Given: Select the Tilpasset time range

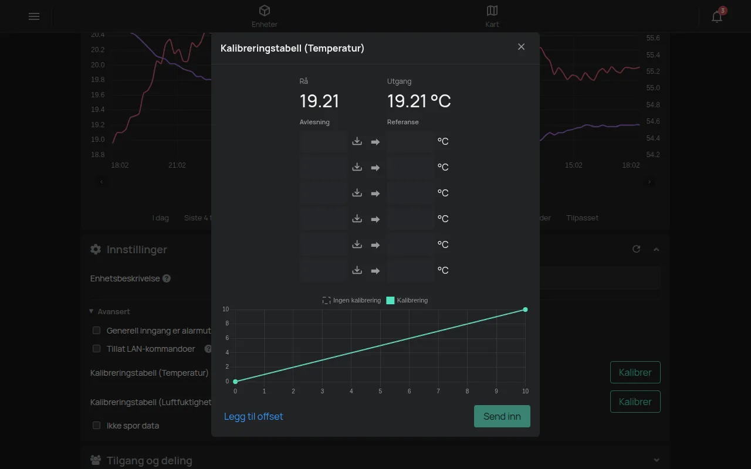Looking at the screenshot, I should (x=583, y=217).
